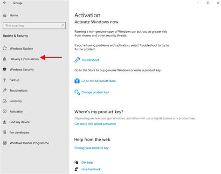Open the Home settings page
The width and height of the screenshot is (221, 174).
[x=14, y=15]
